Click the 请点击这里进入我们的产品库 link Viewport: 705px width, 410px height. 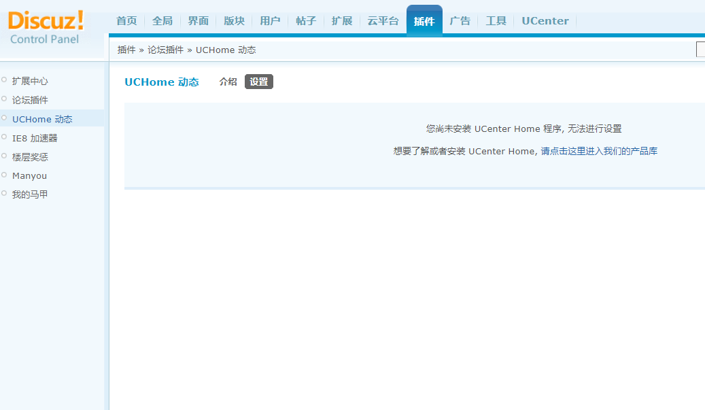pos(599,151)
